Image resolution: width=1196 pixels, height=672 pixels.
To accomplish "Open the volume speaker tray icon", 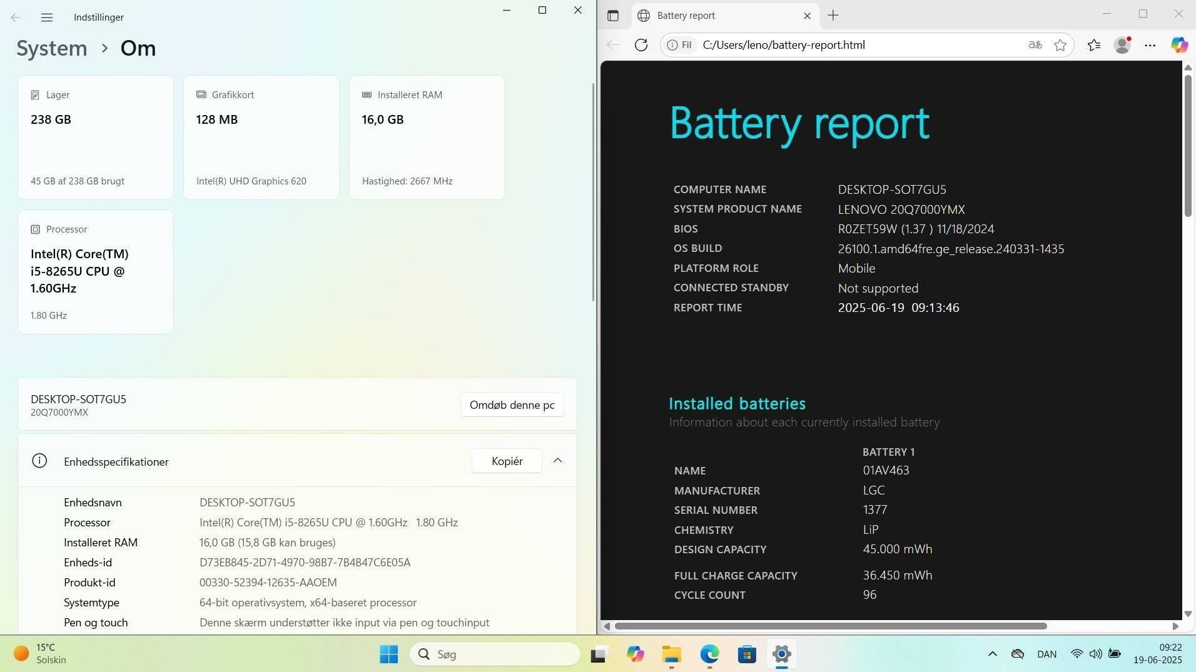I will pyautogui.click(x=1095, y=654).
